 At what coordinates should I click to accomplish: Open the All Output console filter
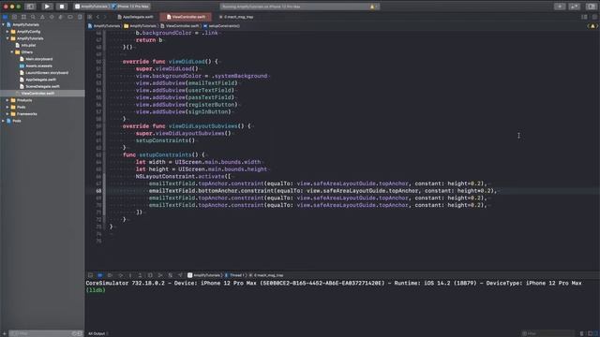pos(97,333)
